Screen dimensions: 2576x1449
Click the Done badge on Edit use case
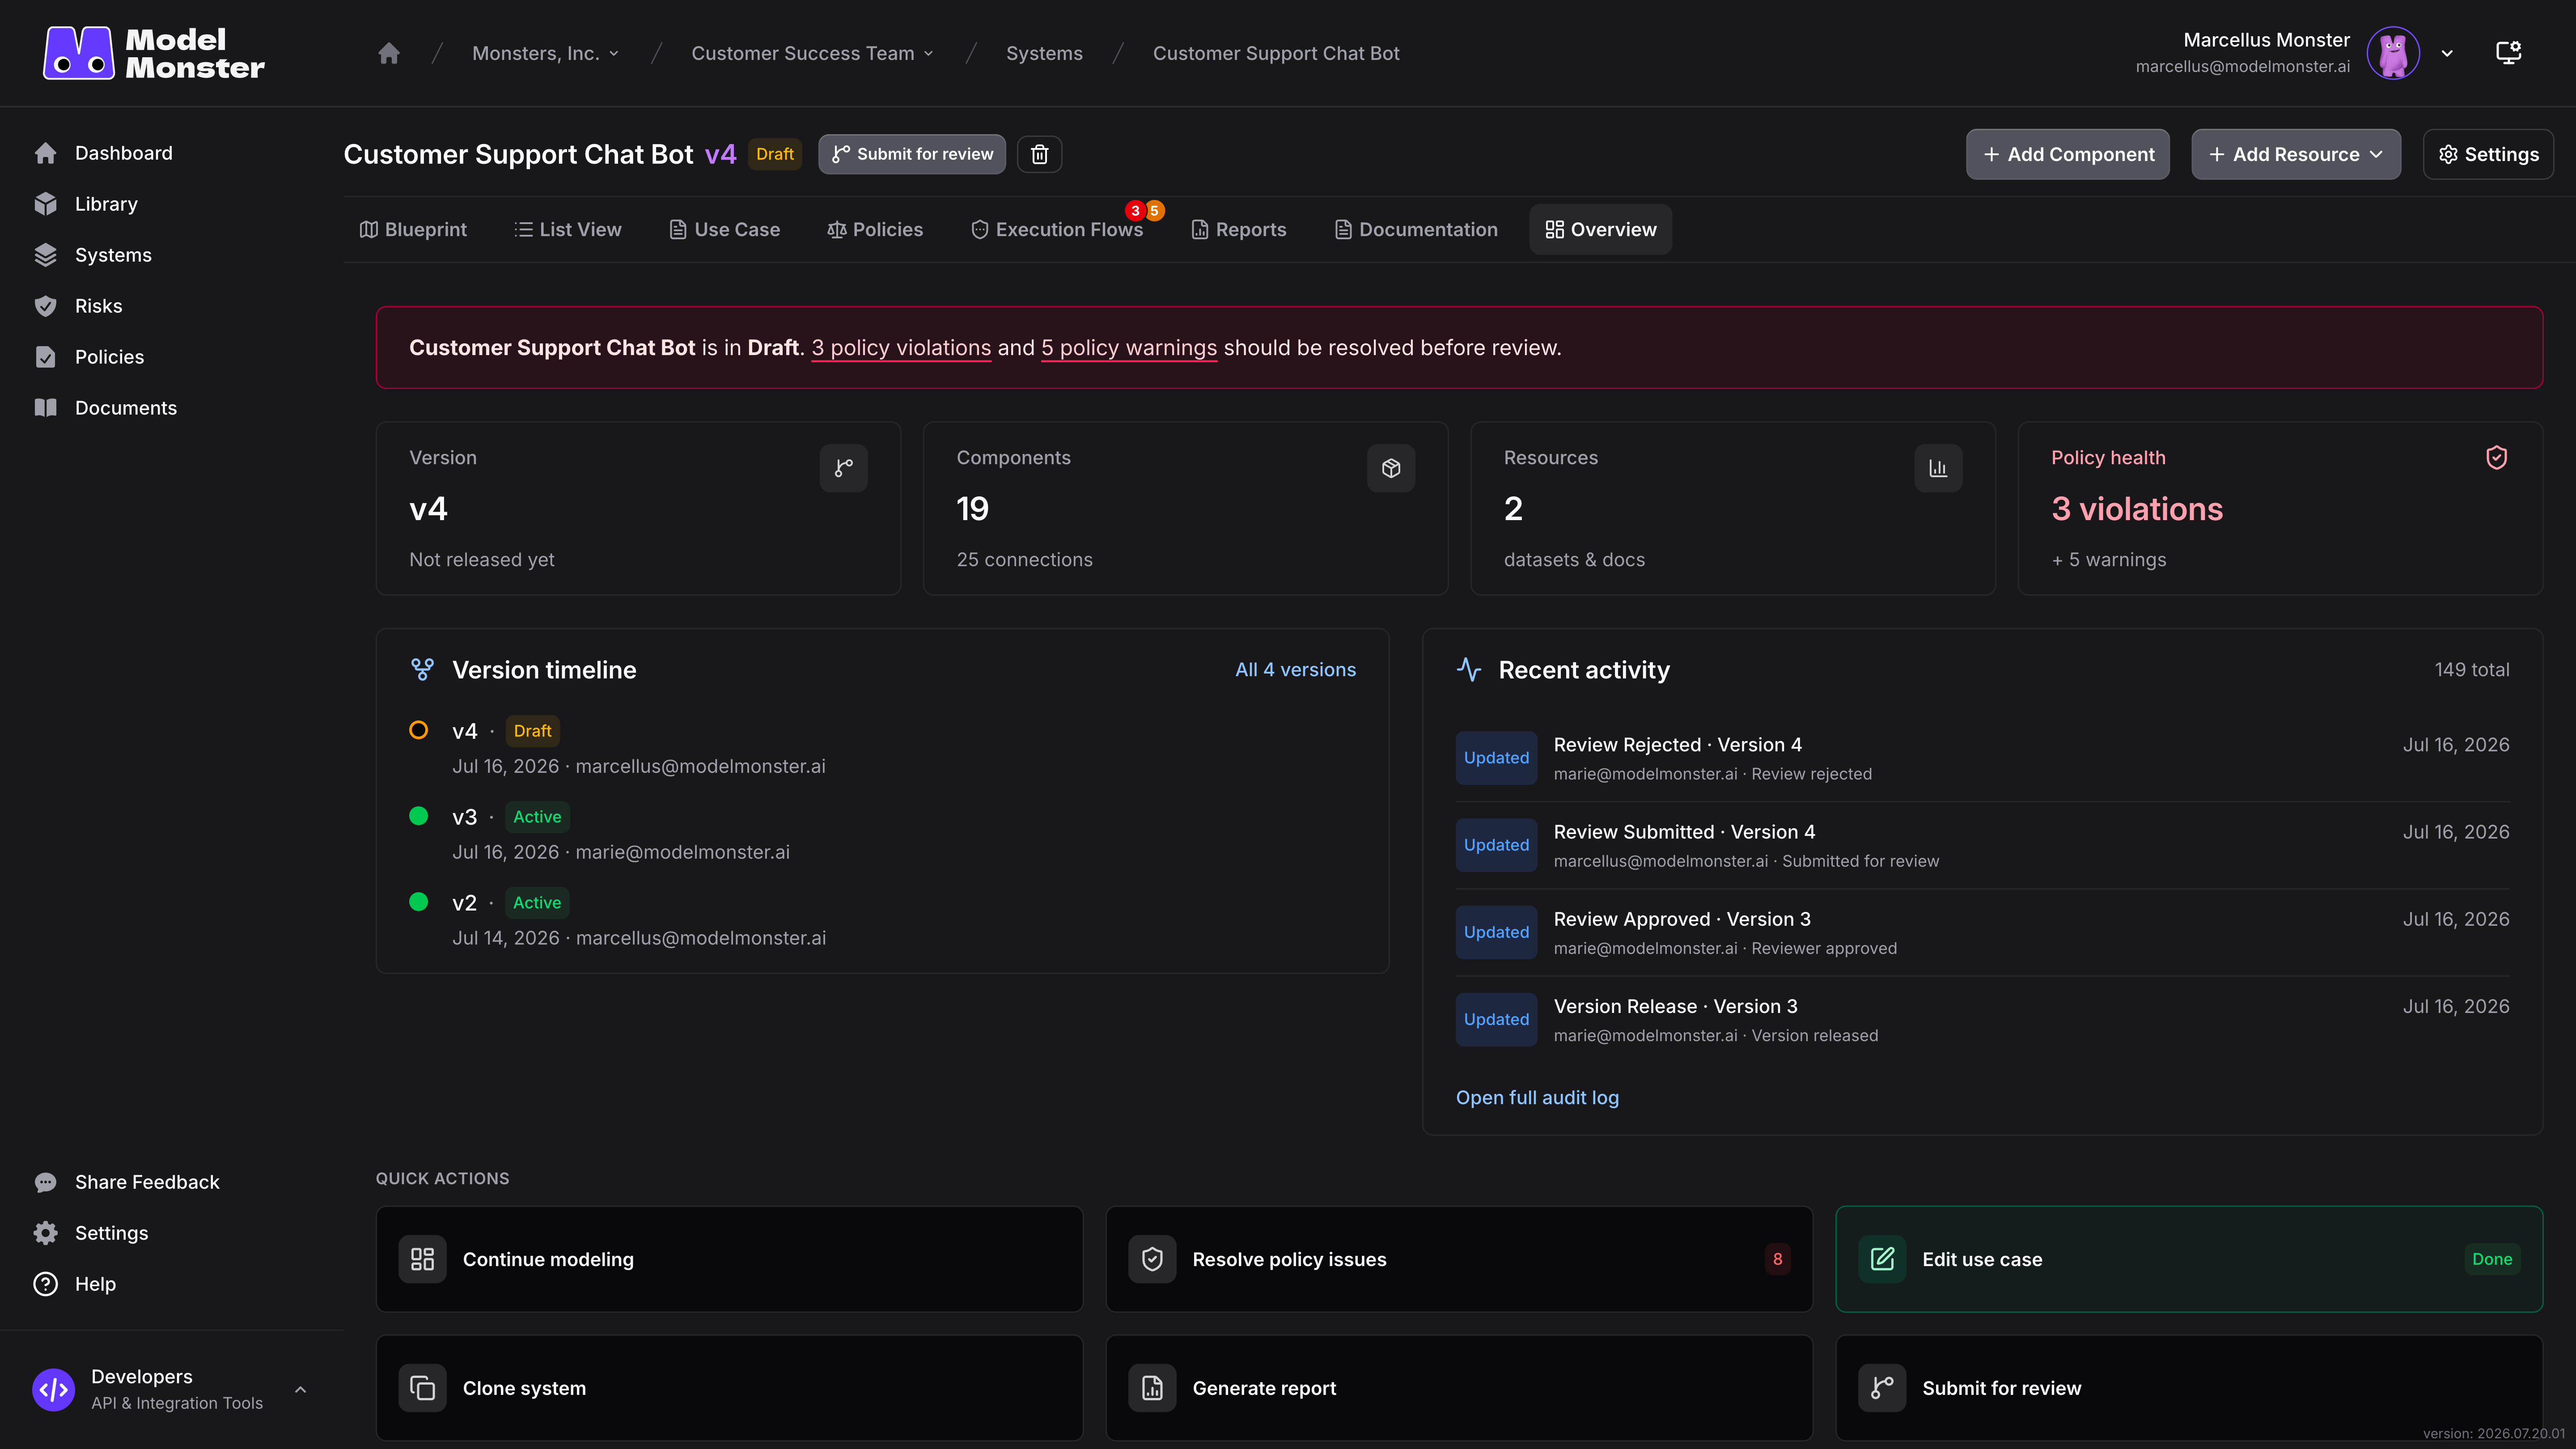tap(2491, 1259)
